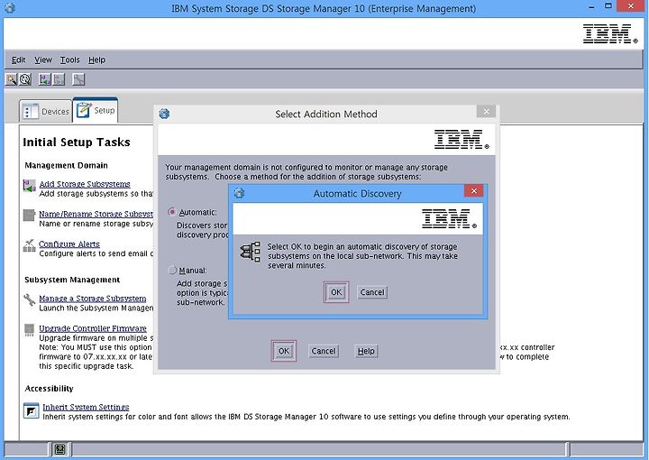Click the Subsystem Management heading
This screenshot has height=460, width=649.
point(72,280)
